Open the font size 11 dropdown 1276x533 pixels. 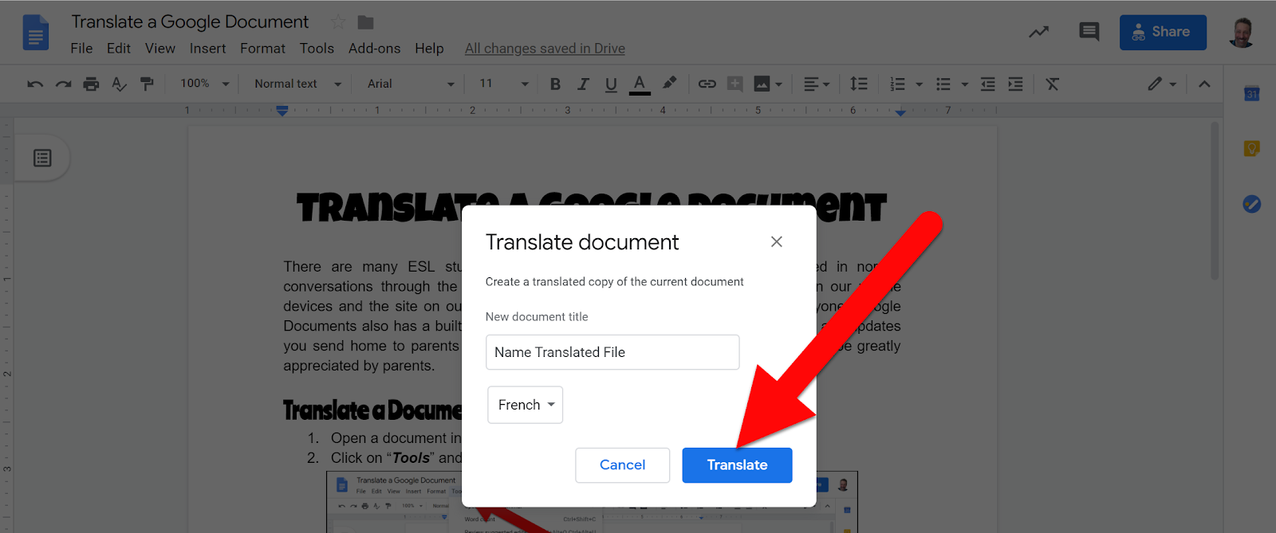click(x=503, y=84)
